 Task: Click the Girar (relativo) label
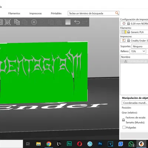[129, 112]
